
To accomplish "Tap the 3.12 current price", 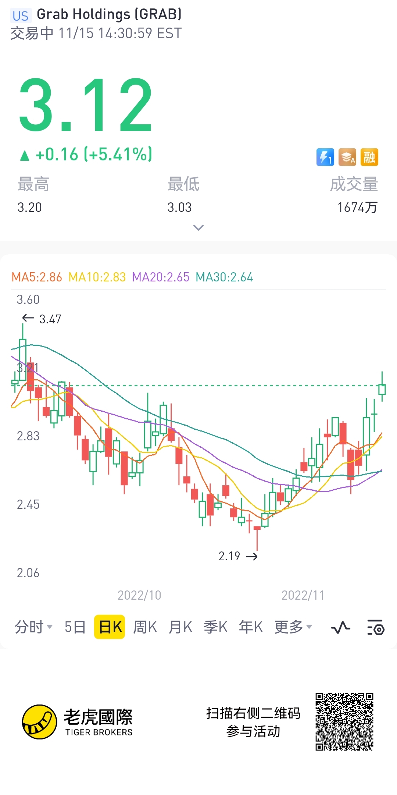I will pos(85,105).
